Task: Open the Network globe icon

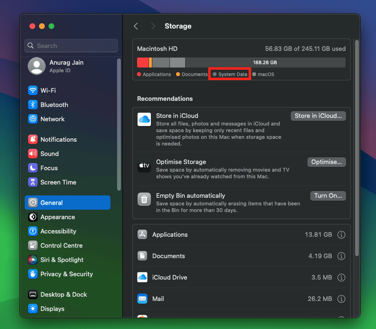Action: click(33, 119)
